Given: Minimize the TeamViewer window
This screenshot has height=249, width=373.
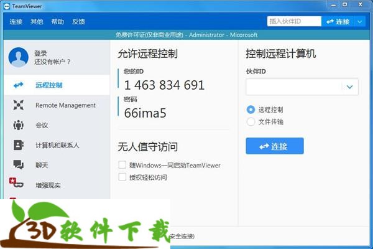Looking at the screenshot, I should click(x=333, y=5).
